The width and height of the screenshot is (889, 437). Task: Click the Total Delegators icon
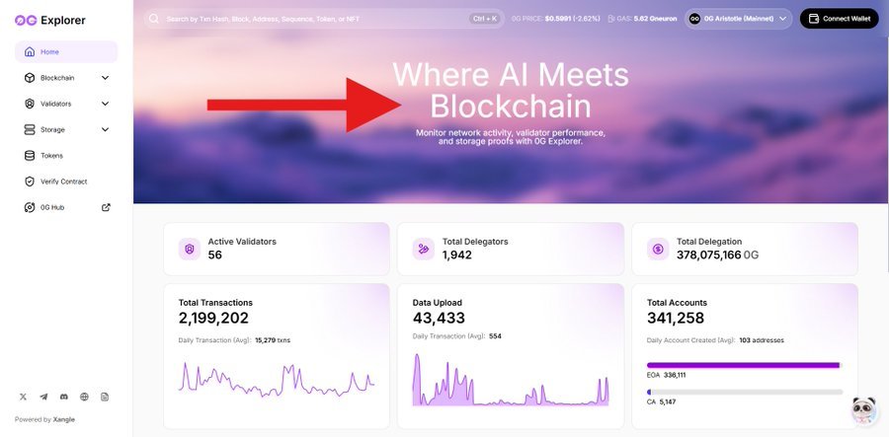click(x=424, y=249)
